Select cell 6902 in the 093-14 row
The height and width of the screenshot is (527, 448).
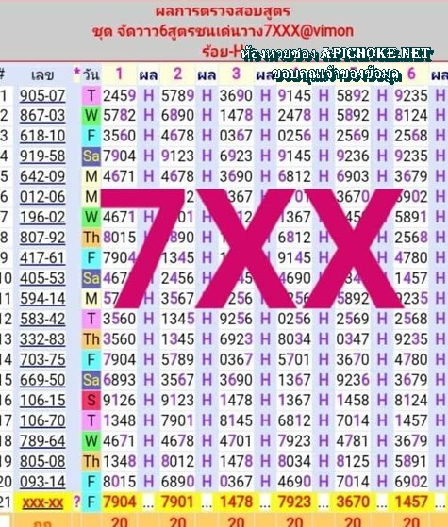pos(411,482)
